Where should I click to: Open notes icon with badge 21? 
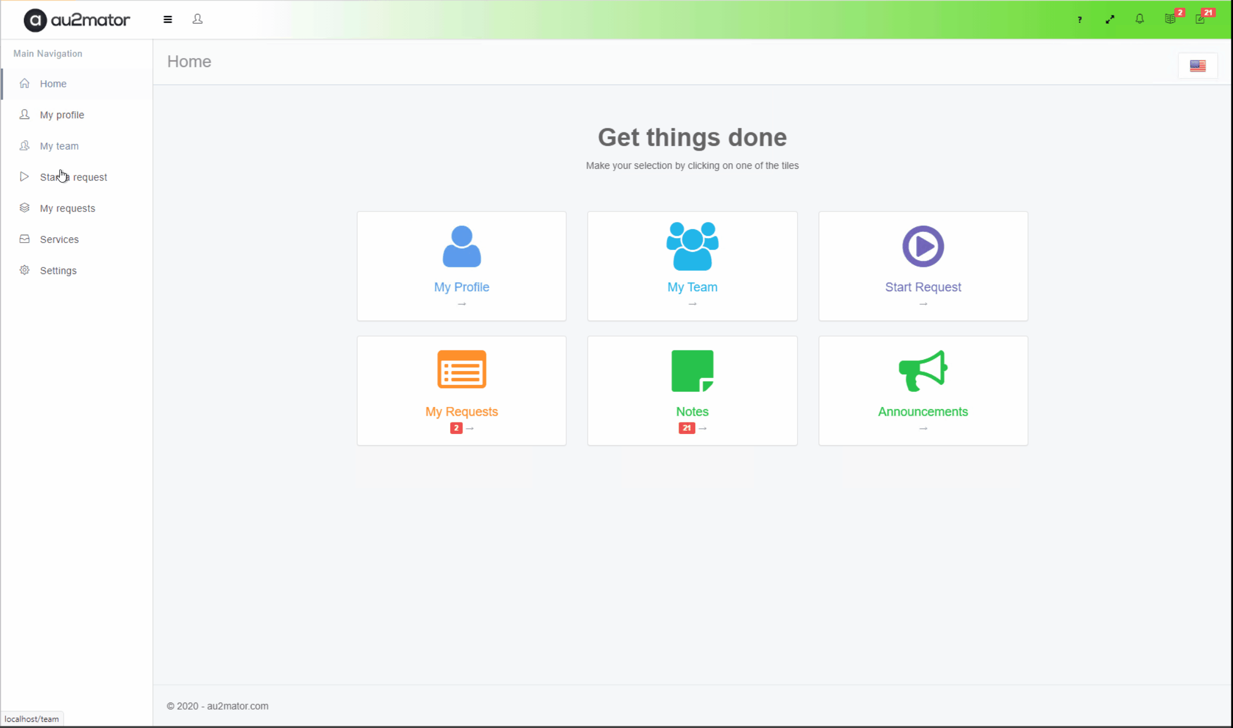[x=1200, y=19]
